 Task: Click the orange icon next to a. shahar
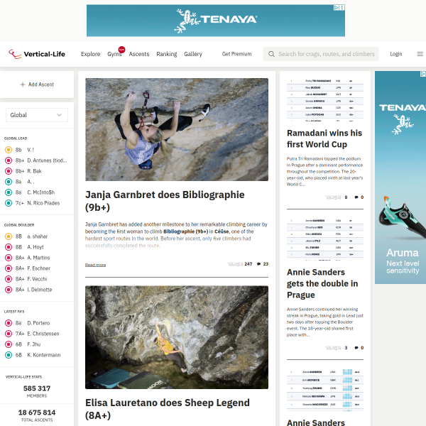point(9,236)
